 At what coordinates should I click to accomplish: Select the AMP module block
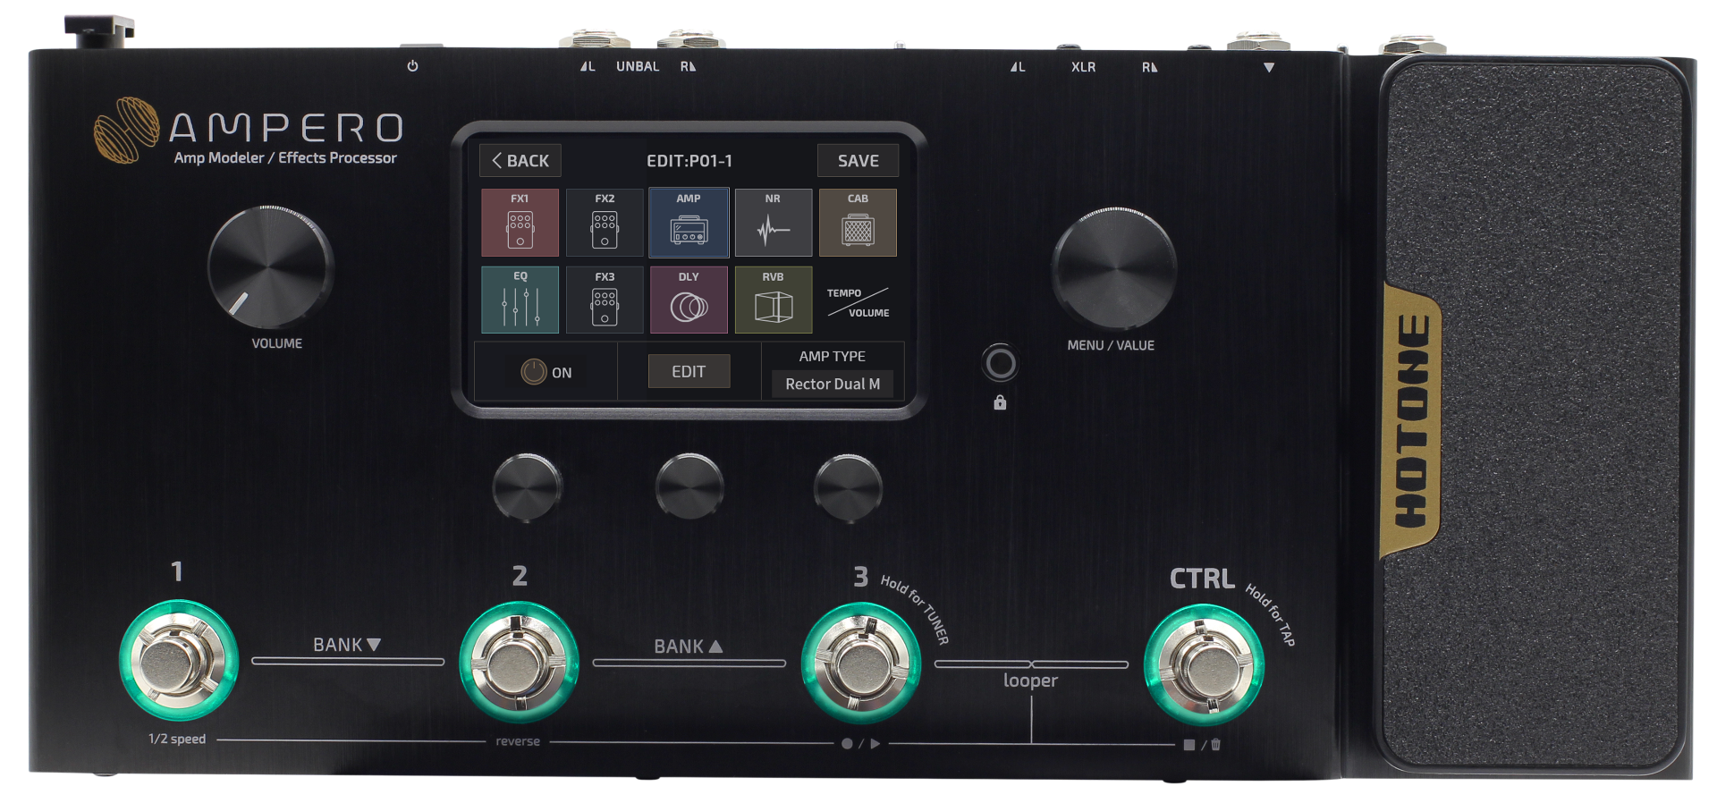pos(689,223)
